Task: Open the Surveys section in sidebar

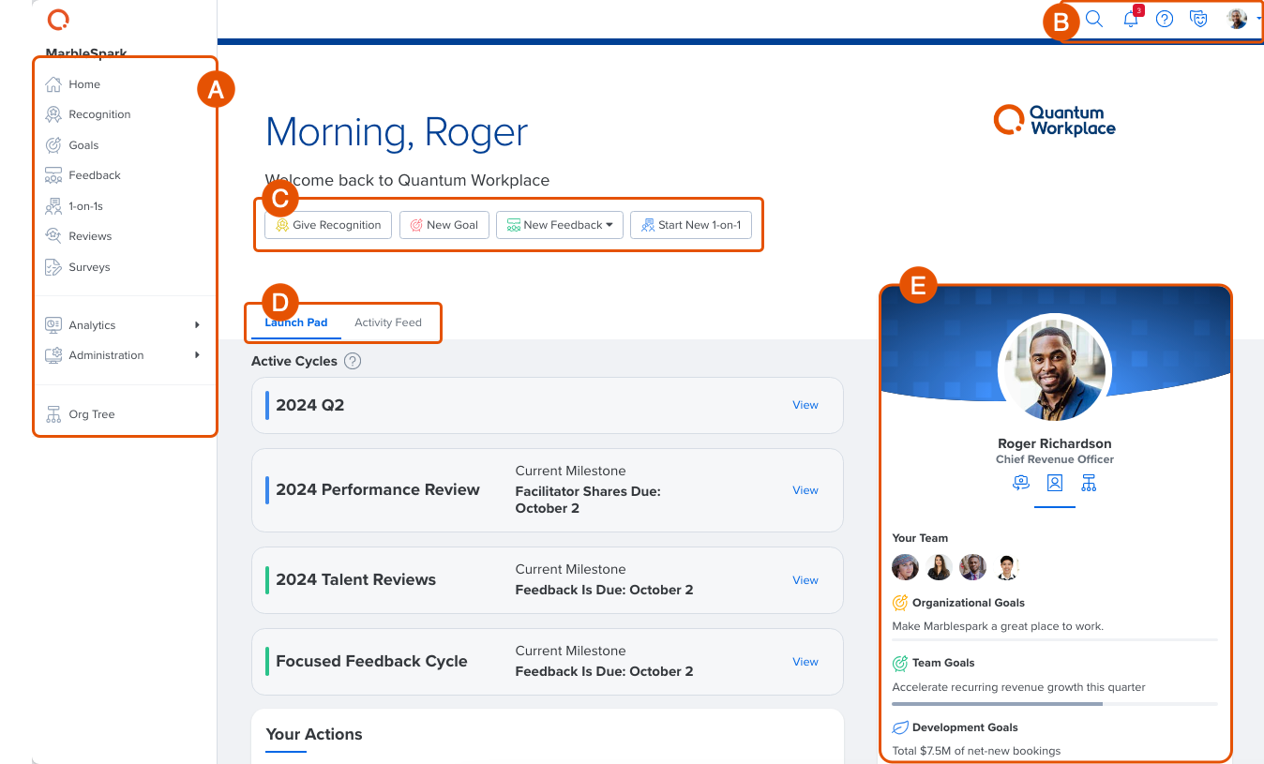Action: click(89, 266)
